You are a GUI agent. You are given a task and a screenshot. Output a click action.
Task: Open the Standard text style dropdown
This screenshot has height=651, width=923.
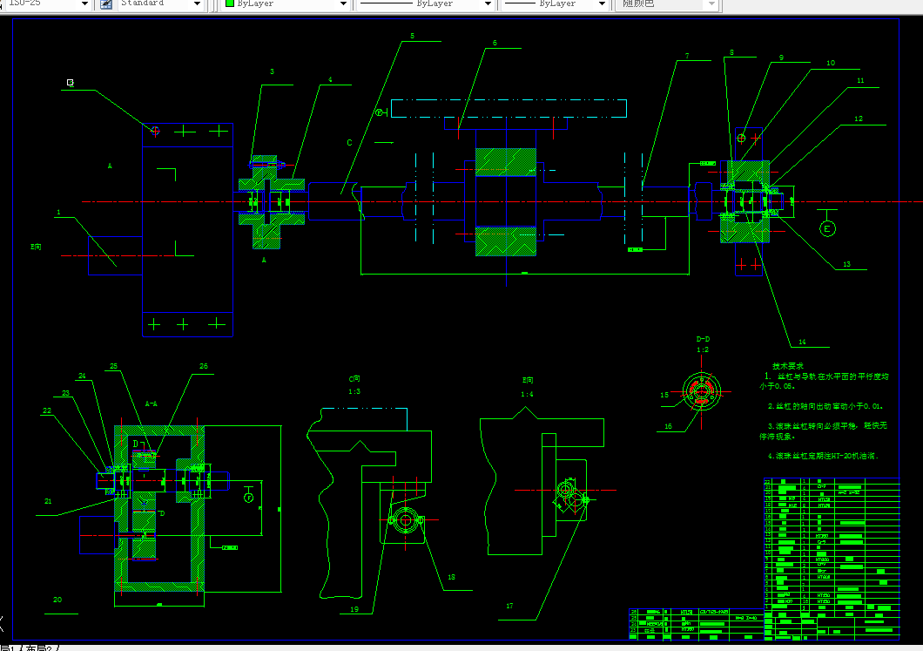pos(197,3)
